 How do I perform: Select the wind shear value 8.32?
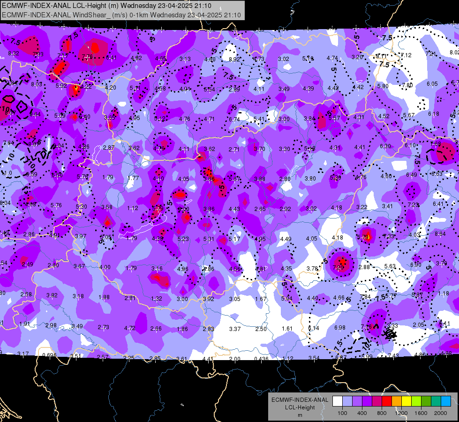[14, 53]
